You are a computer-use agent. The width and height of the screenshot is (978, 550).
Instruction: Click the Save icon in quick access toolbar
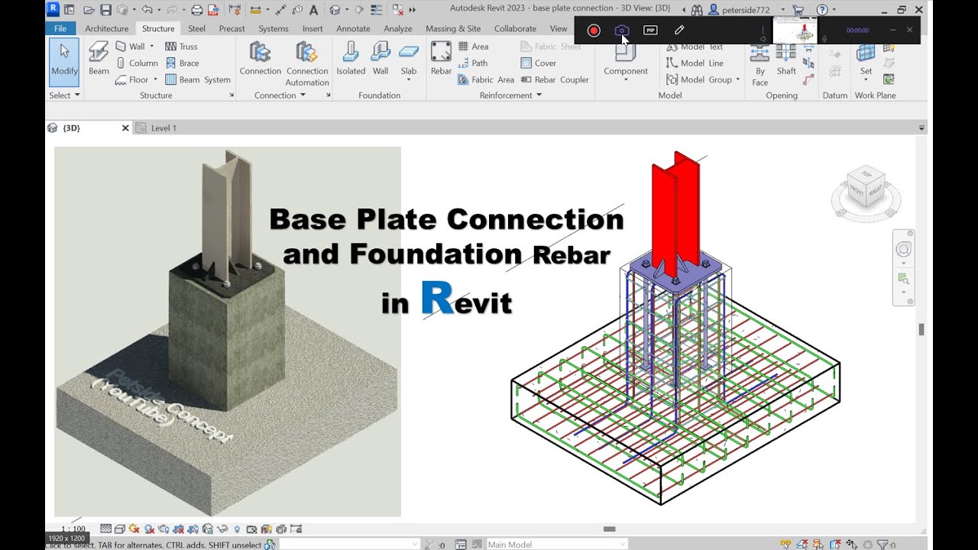tap(105, 10)
